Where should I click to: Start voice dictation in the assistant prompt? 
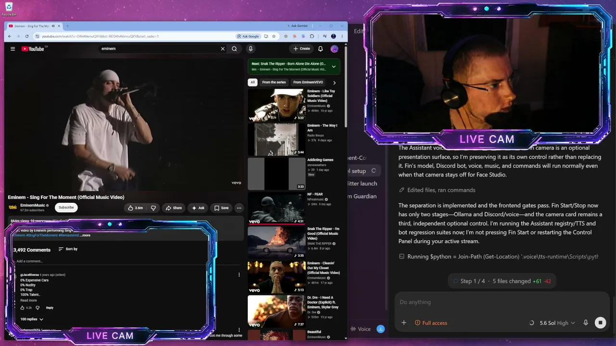[x=586, y=323]
